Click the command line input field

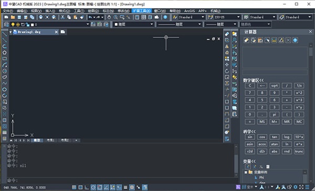(121, 180)
